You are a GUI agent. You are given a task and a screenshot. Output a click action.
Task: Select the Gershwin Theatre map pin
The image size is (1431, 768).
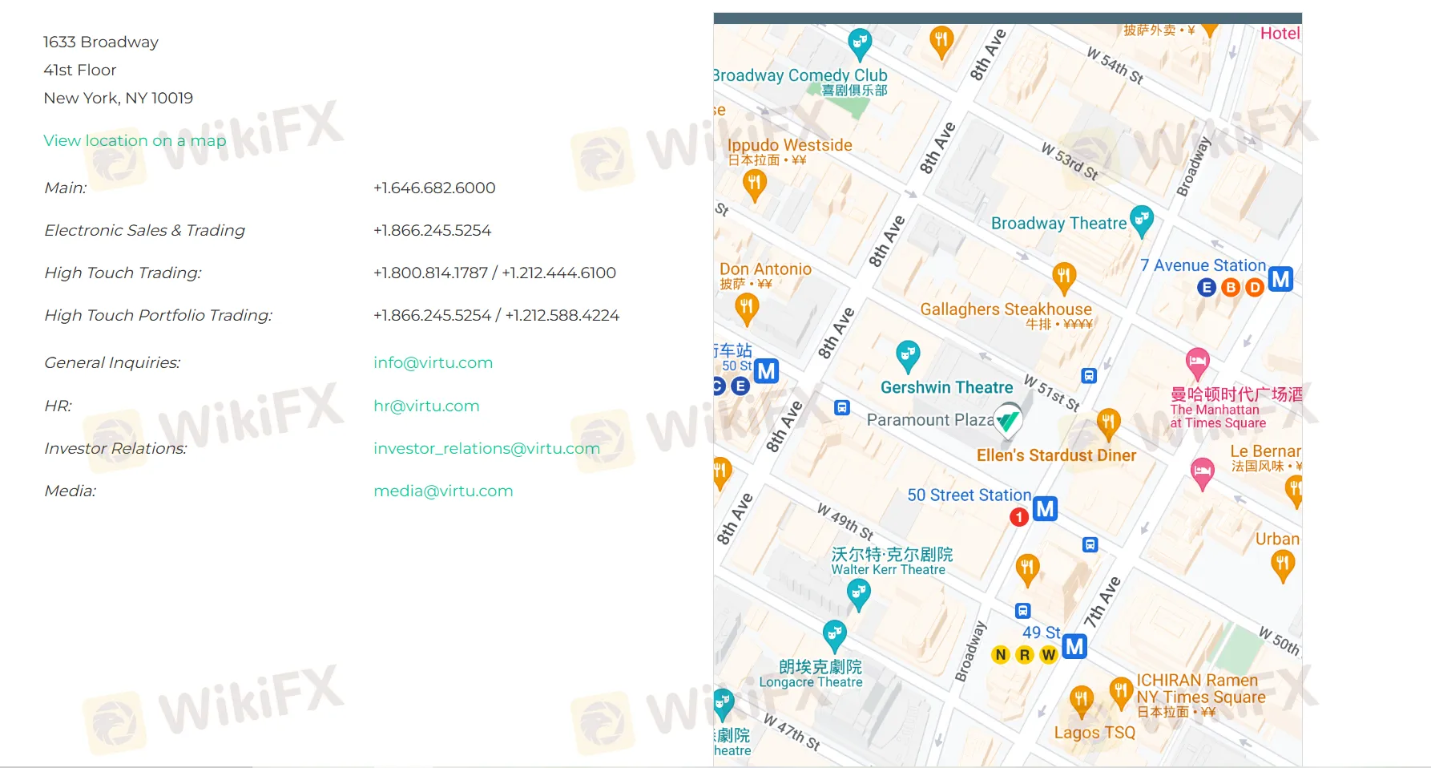(908, 356)
